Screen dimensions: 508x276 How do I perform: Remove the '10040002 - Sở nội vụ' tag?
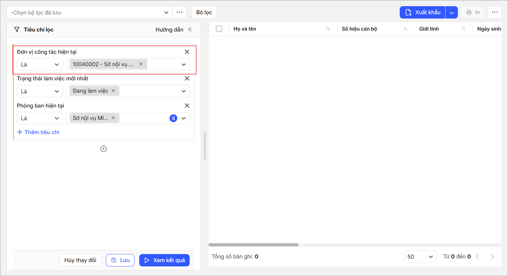click(x=141, y=64)
